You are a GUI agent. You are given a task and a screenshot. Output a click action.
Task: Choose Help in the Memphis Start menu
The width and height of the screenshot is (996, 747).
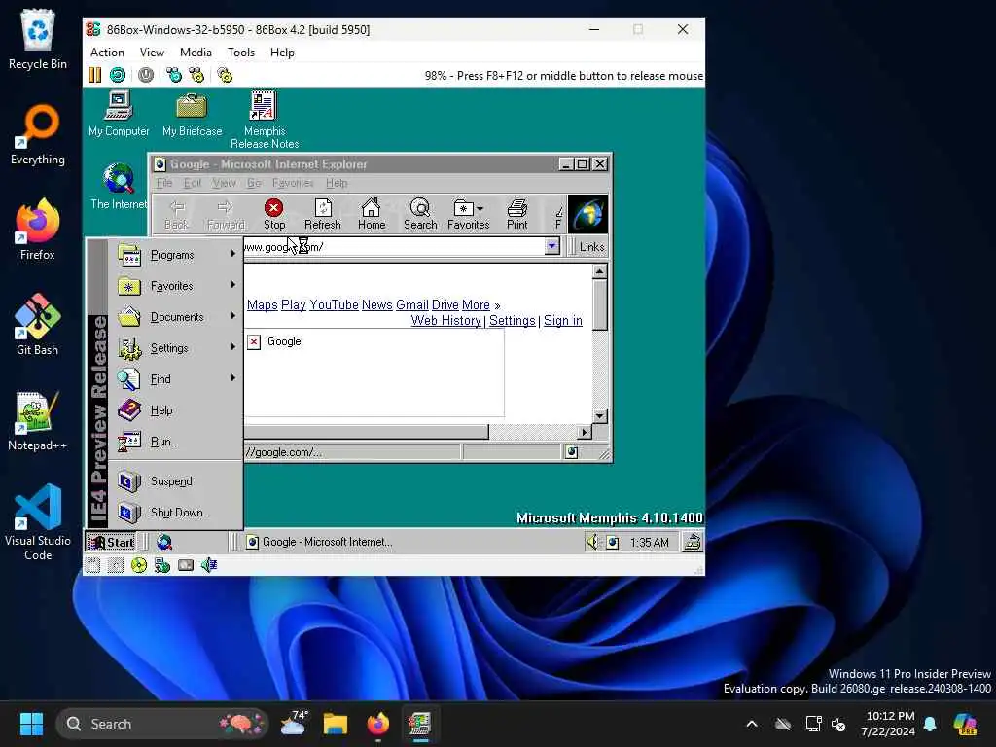(x=176, y=410)
